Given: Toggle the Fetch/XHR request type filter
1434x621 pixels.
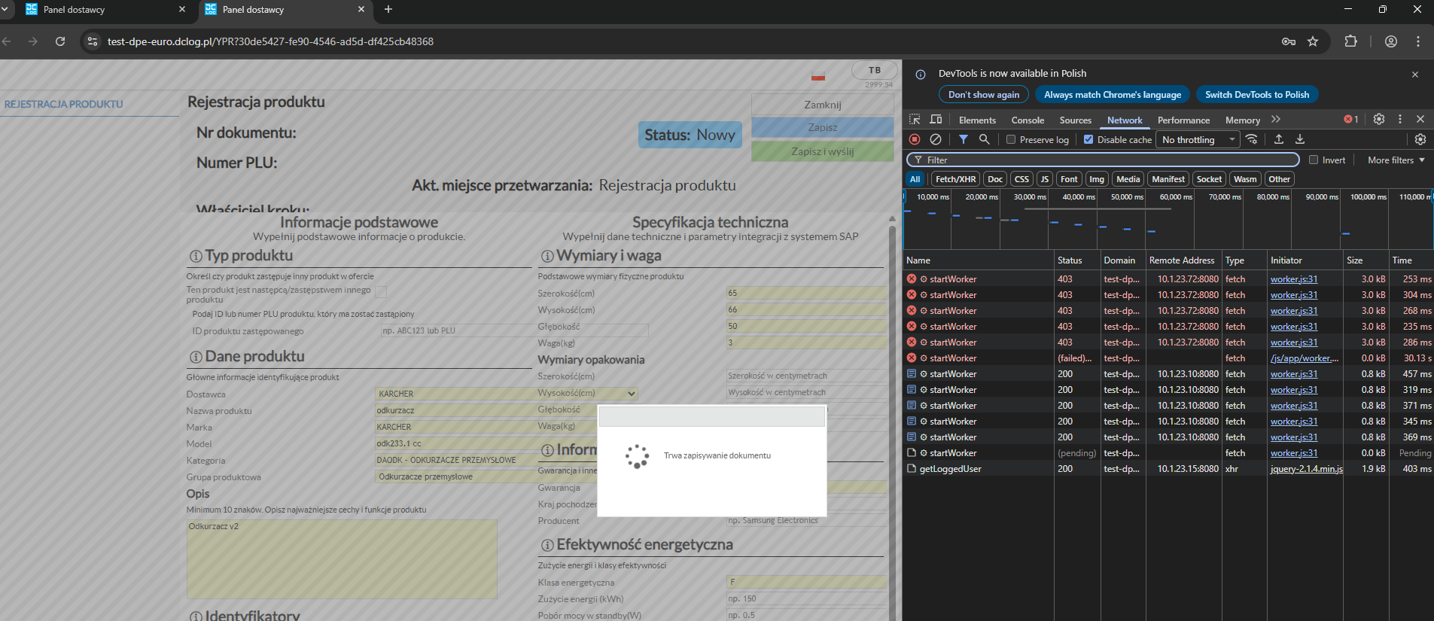Looking at the screenshot, I should [x=955, y=179].
